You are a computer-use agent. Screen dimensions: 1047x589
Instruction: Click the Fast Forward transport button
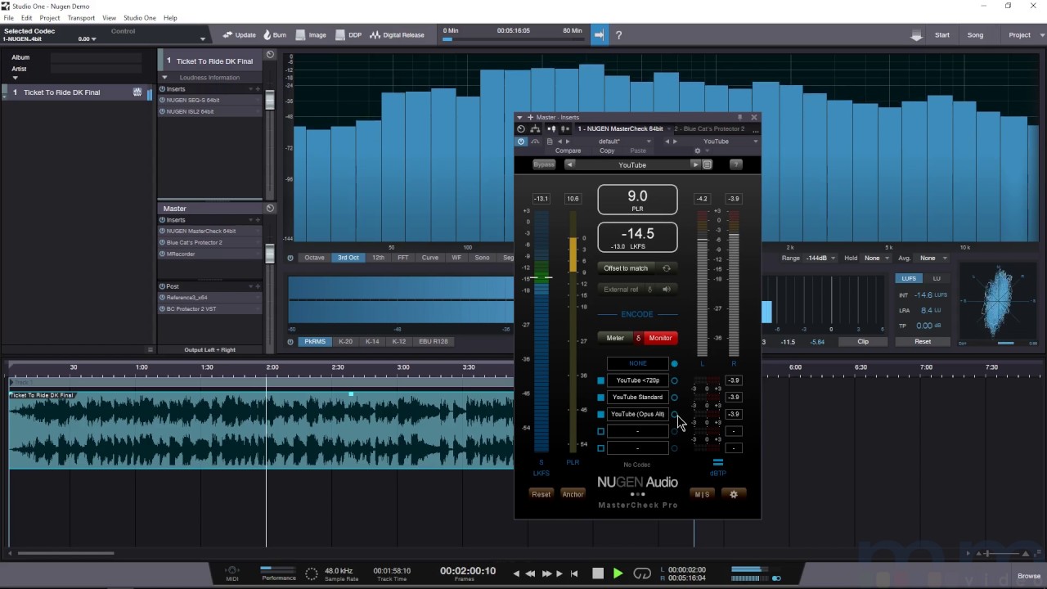tap(546, 573)
